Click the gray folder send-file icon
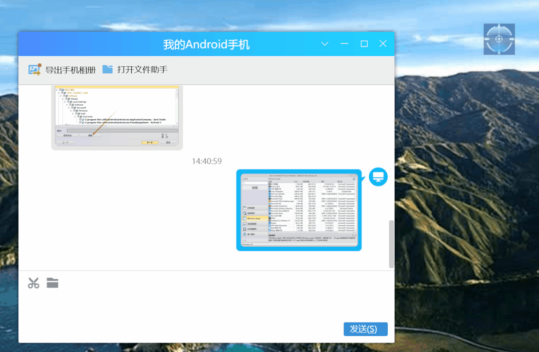The image size is (539, 352). click(x=52, y=283)
